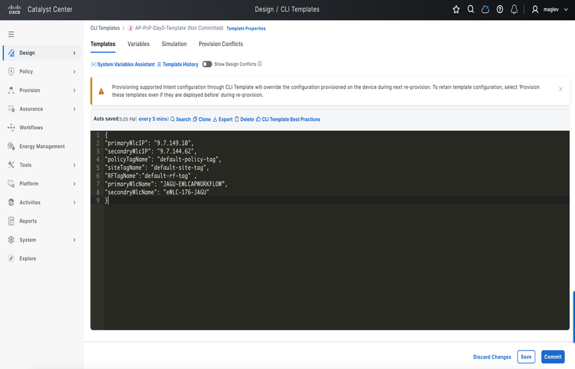Open Template History
The height and width of the screenshot is (369, 575).
[177, 64]
